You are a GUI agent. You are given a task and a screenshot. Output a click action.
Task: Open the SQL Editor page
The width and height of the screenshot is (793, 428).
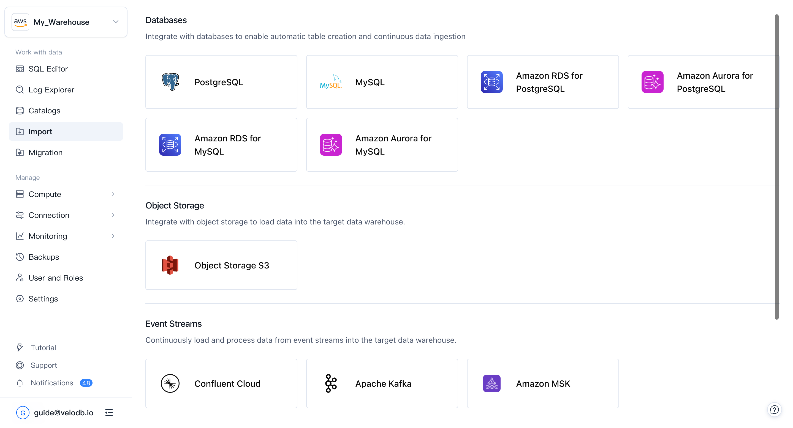coord(48,68)
